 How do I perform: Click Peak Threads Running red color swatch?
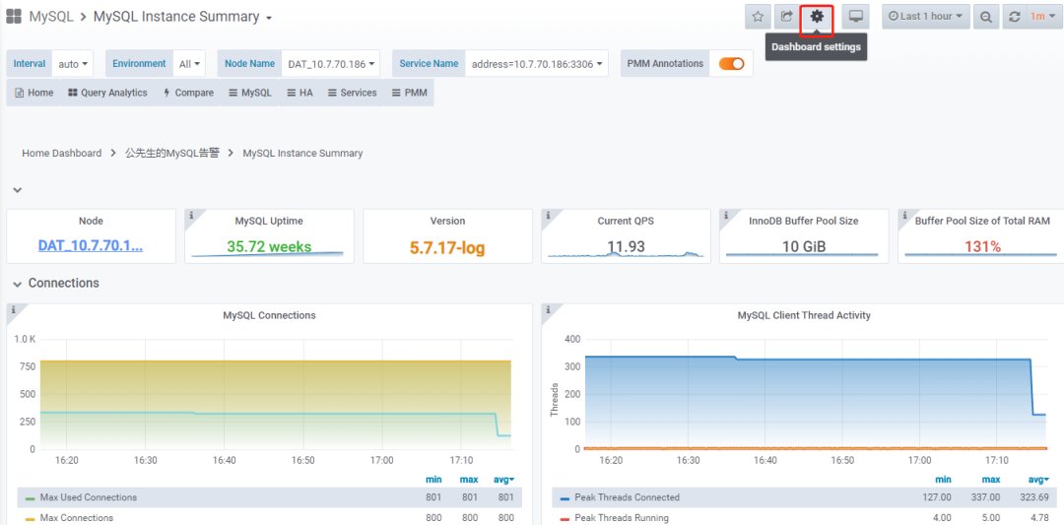[x=565, y=518]
